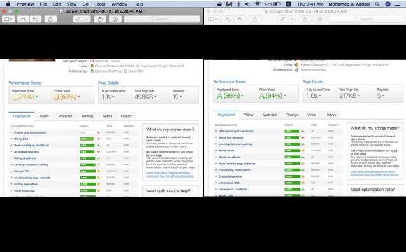406x252 pixels.
Task: Show Markup toolbar in 9.28.48 AM window
Action: coord(115,19)
